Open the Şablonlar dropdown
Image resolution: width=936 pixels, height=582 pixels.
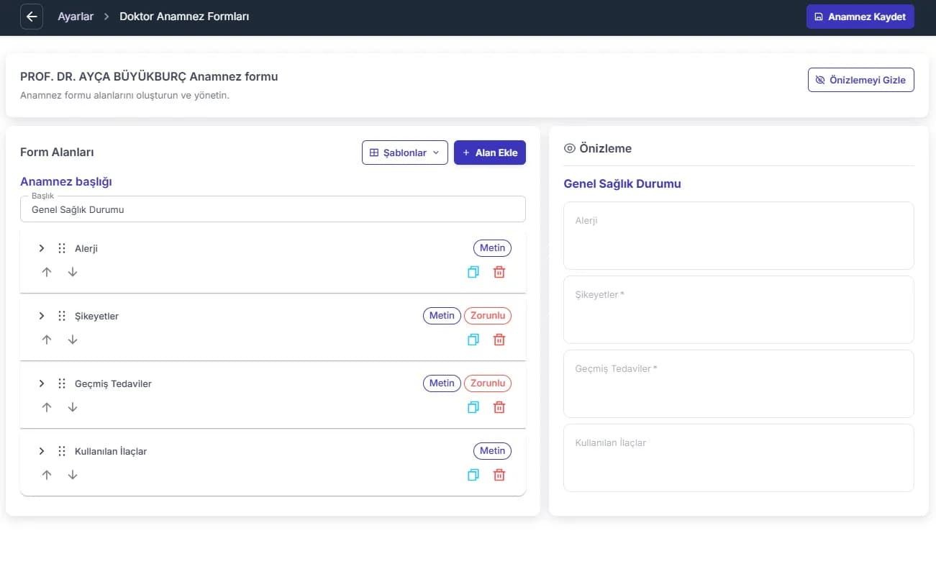(405, 153)
